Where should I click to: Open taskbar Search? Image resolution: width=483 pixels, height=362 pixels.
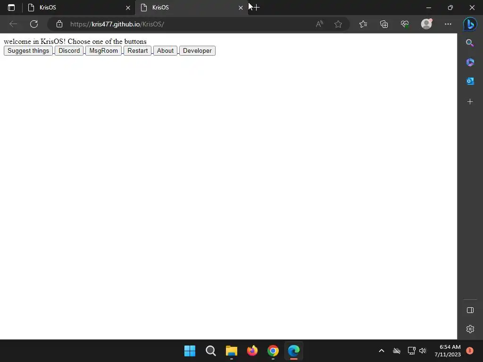click(211, 351)
